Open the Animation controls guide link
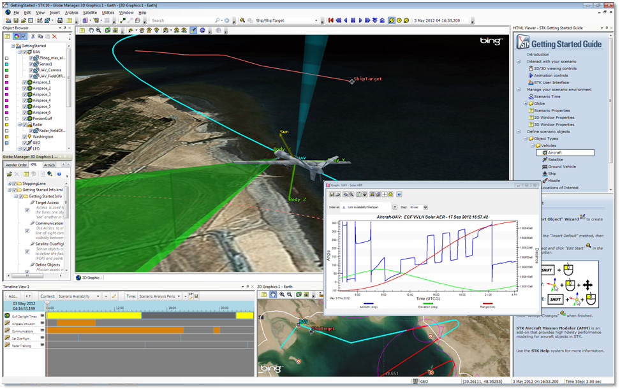This screenshot has height=390, width=620. 551,75
